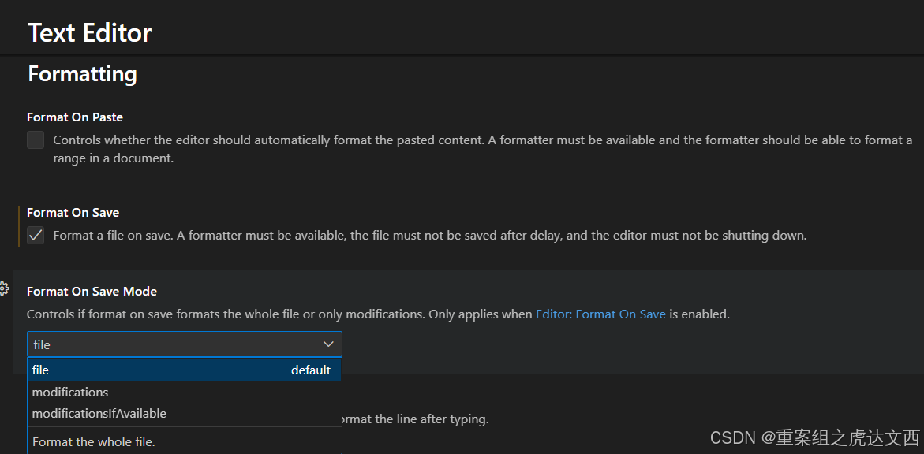Open the gear menu beside Format On Save Mode
This screenshot has height=454, width=924.
click(x=4, y=288)
